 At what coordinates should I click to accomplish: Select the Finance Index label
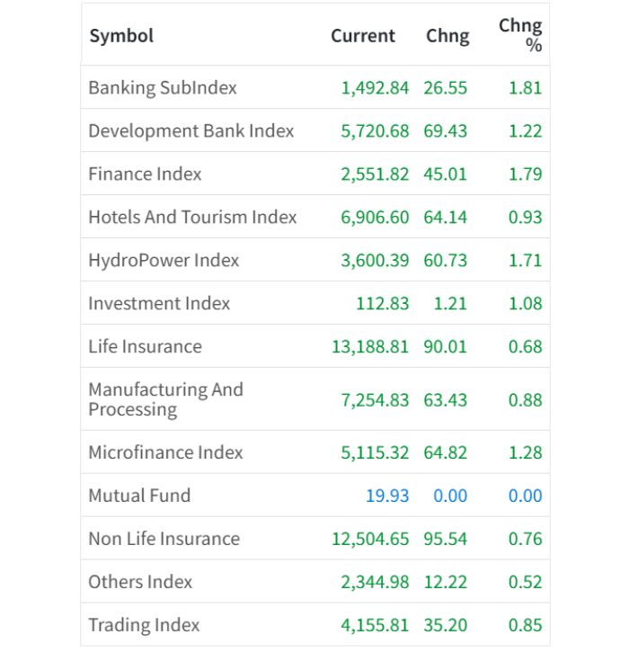[x=145, y=174]
